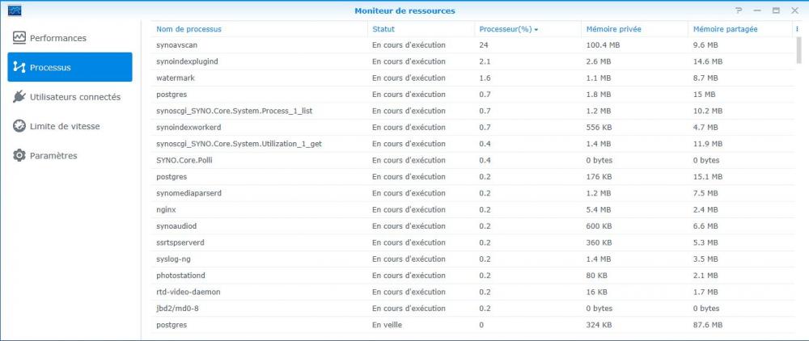Select the synoindexplugind process name
Screen dimensions: 809x341
tap(187, 61)
